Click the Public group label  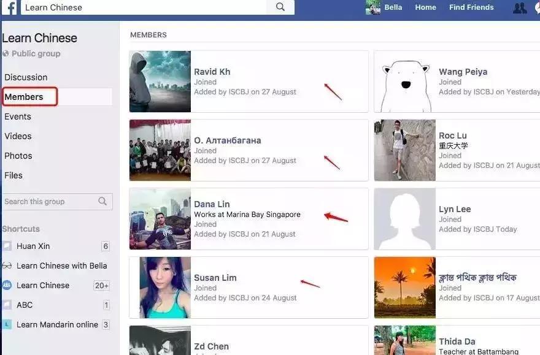click(x=36, y=54)
